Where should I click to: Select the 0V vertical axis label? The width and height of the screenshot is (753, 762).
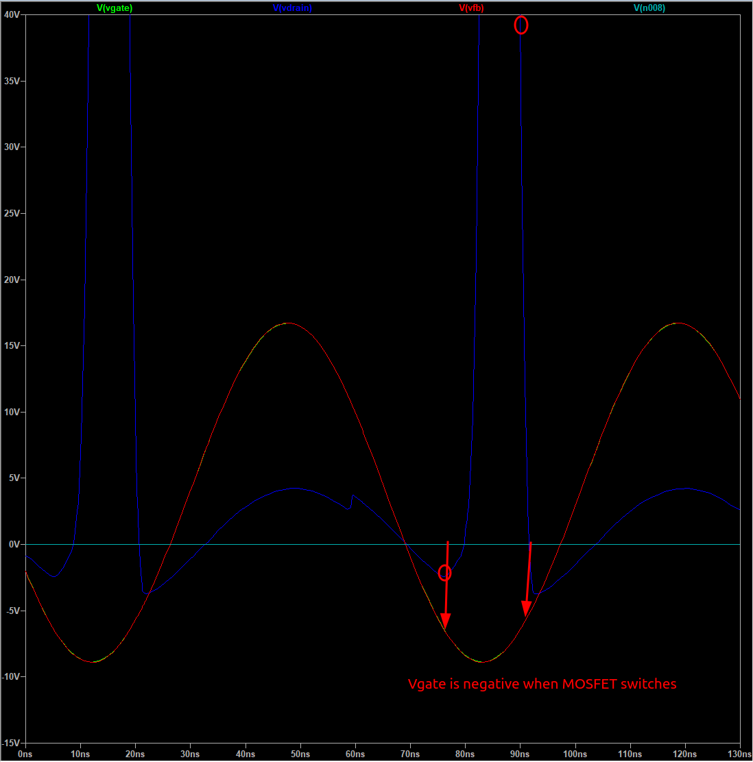click(14, 544)
